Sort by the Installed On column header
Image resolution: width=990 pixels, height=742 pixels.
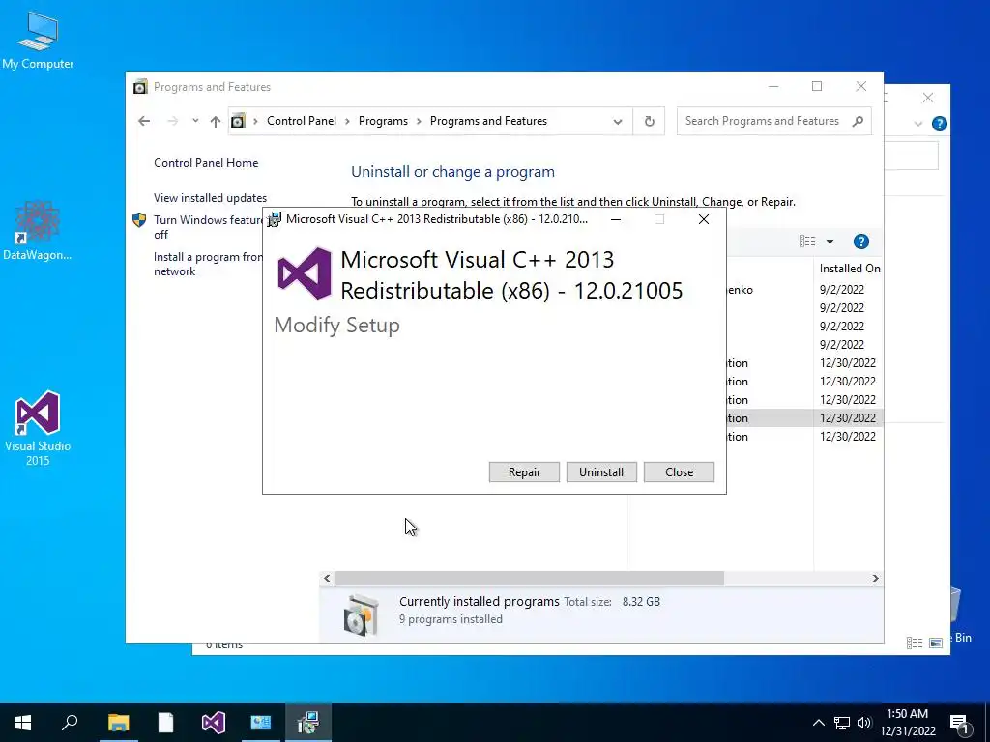pos(849,269)
